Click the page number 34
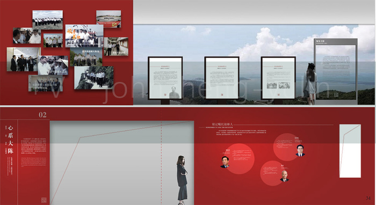This screenshot has height=205, width=376. pyautogui.click(x=368, y=198)
